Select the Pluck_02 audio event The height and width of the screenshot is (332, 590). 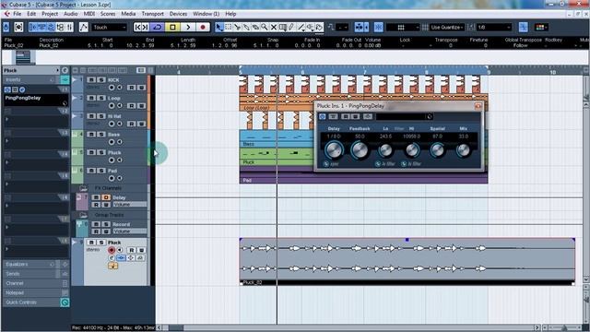coord(407,262)
